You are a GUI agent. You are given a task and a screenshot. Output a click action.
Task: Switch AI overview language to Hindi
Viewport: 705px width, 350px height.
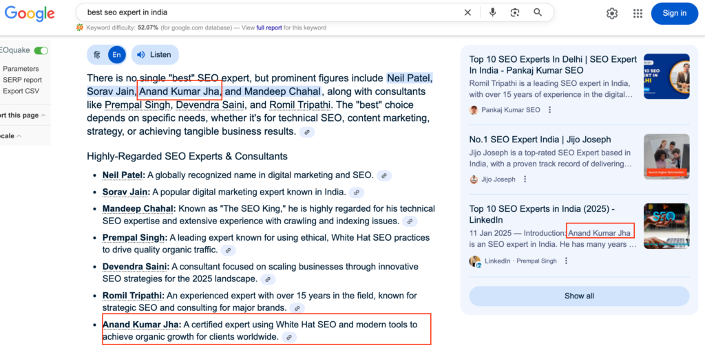tap(97, 54)
